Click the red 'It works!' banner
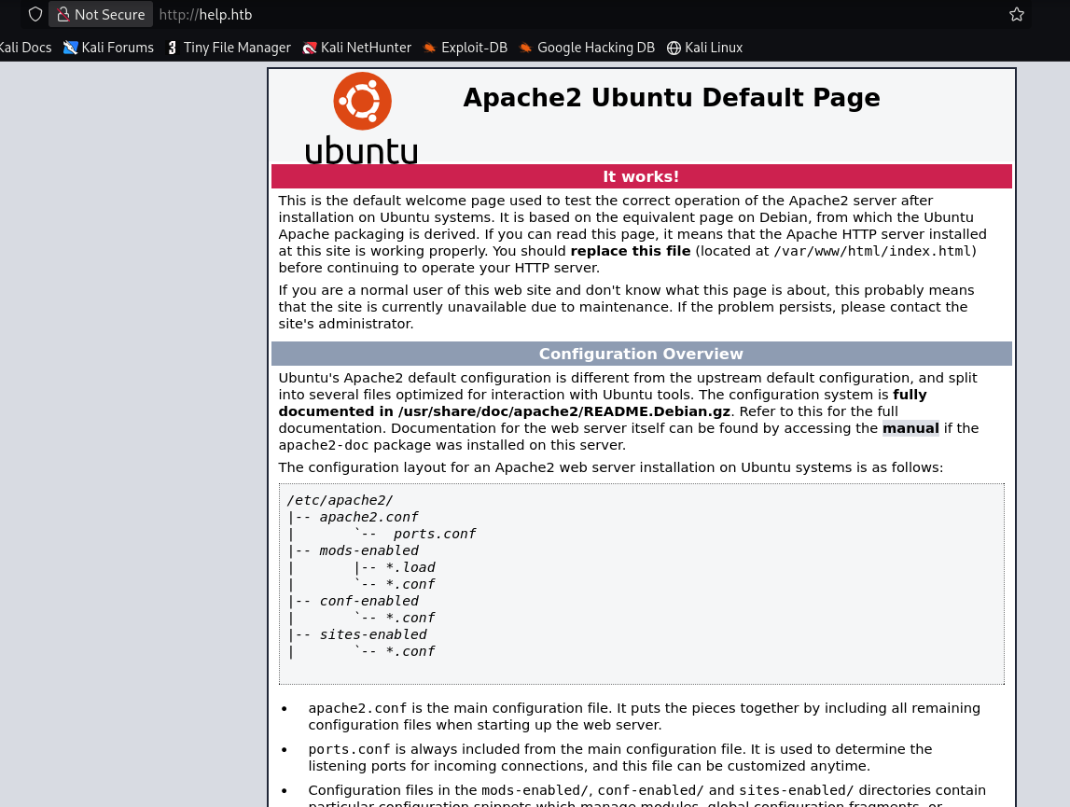 642,176
